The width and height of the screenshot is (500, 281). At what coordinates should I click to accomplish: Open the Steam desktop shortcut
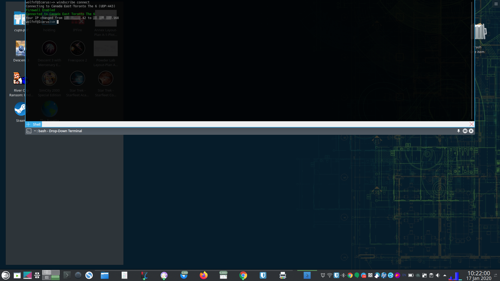point(20,109)
